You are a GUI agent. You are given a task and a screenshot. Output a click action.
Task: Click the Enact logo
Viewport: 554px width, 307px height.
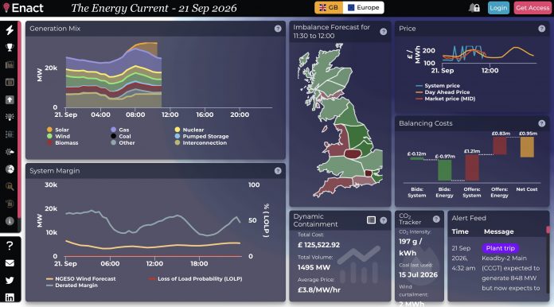tap(23, 8)
